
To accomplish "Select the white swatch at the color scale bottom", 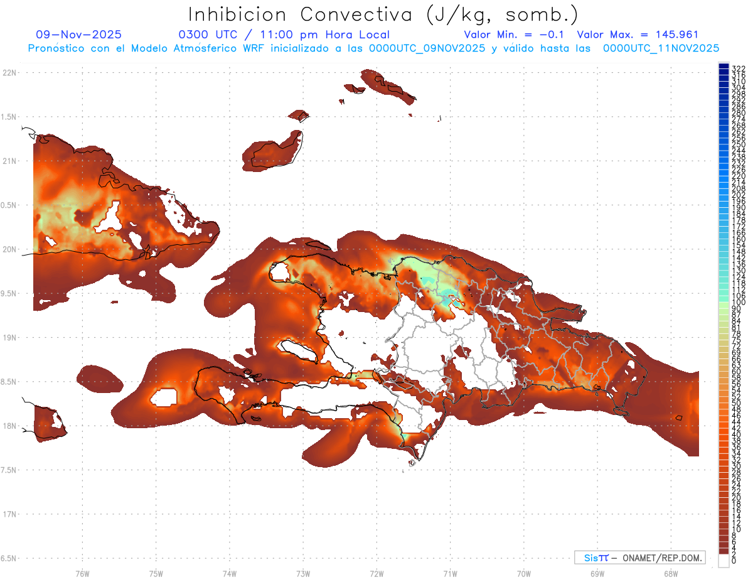I will pyautogui.click(x=724, y=561).
